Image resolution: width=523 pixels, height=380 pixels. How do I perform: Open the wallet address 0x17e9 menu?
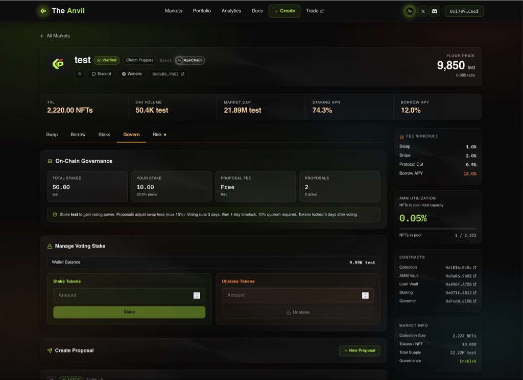(464, 11)
